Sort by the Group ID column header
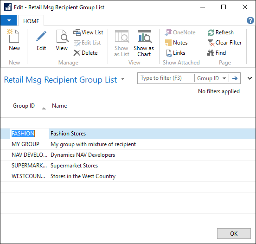Image resolution: width=256 pixels, height=244 pixels. (24, 106)
